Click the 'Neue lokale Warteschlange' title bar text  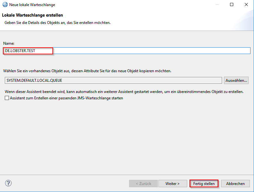coord(32,5)
